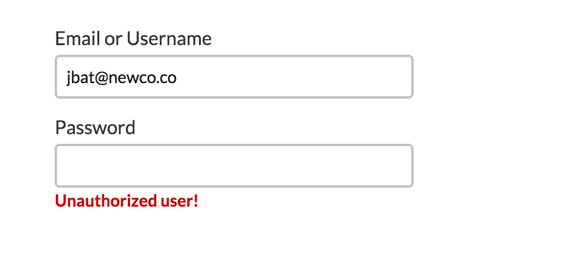Activate the password entry box
561x253 pixels.
(x=234, y=166)
